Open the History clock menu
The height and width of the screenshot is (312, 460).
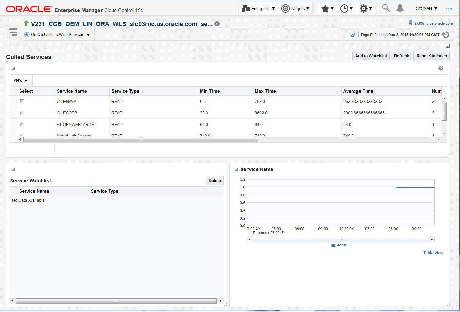click(346, 8)
